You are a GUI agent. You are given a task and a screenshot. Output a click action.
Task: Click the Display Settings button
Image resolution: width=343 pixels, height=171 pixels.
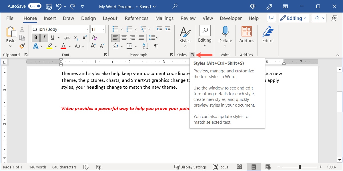191,167
